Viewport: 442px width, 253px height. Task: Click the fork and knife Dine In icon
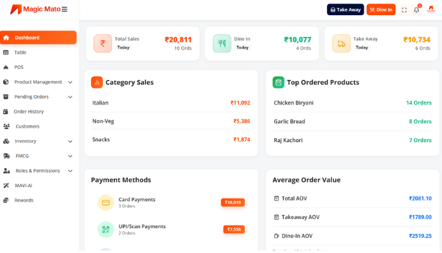tap(222, 43)
